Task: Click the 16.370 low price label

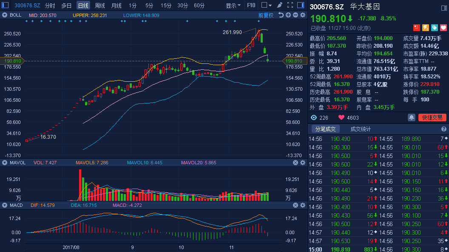Action: 48,137
